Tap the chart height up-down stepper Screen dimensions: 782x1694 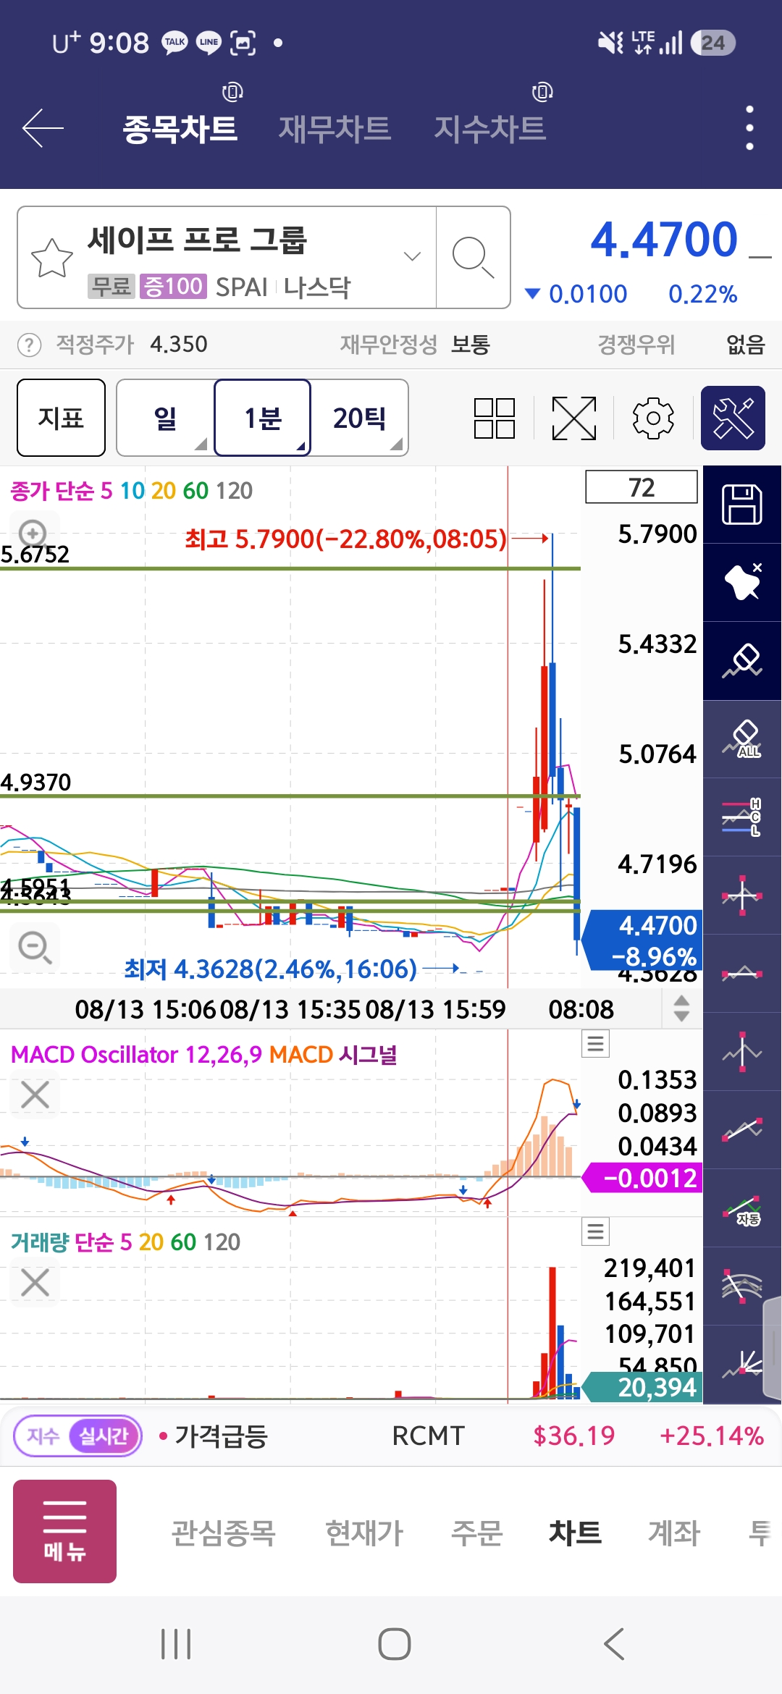point(681,1008)
